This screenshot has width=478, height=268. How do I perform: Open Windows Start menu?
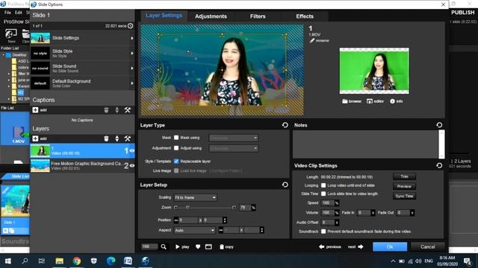pyautogui.click(x=8, y=261)
